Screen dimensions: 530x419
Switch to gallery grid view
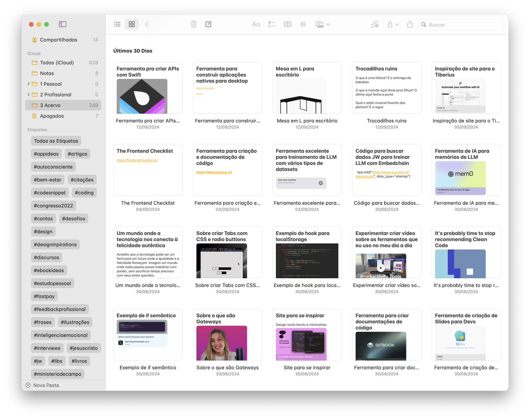pos(132,24)
